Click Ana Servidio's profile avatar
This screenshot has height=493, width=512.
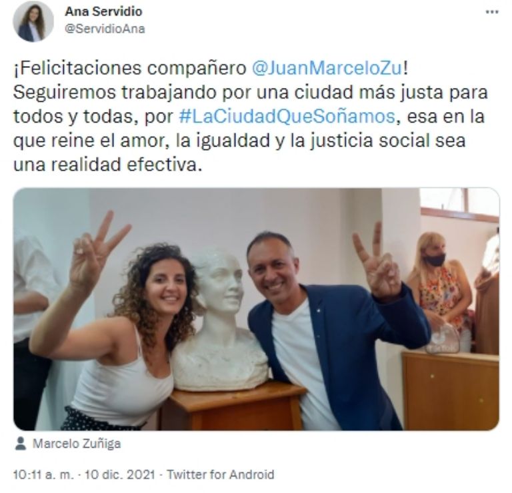click(x=33, y=21)
